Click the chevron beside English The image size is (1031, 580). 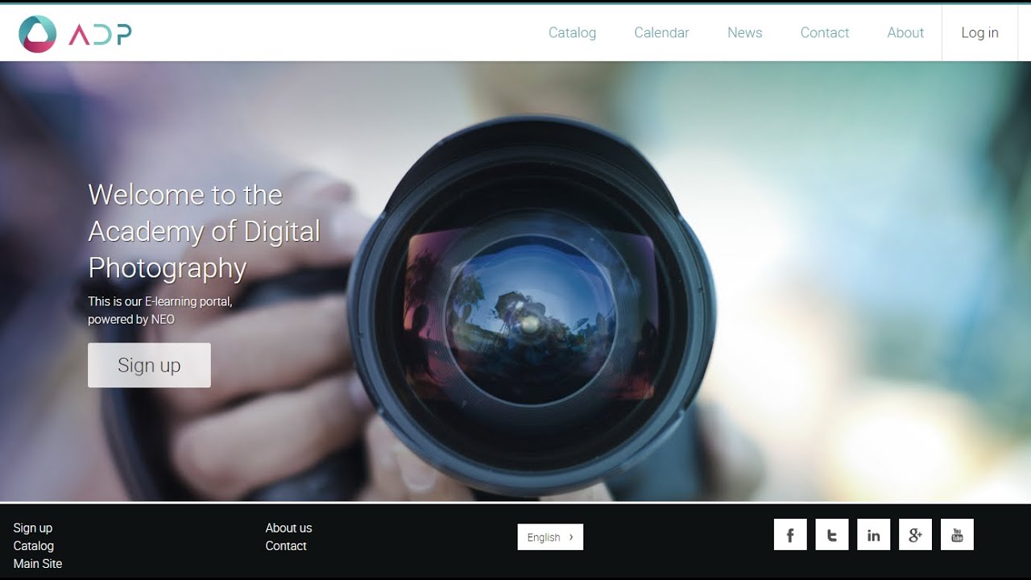point(571,537)
